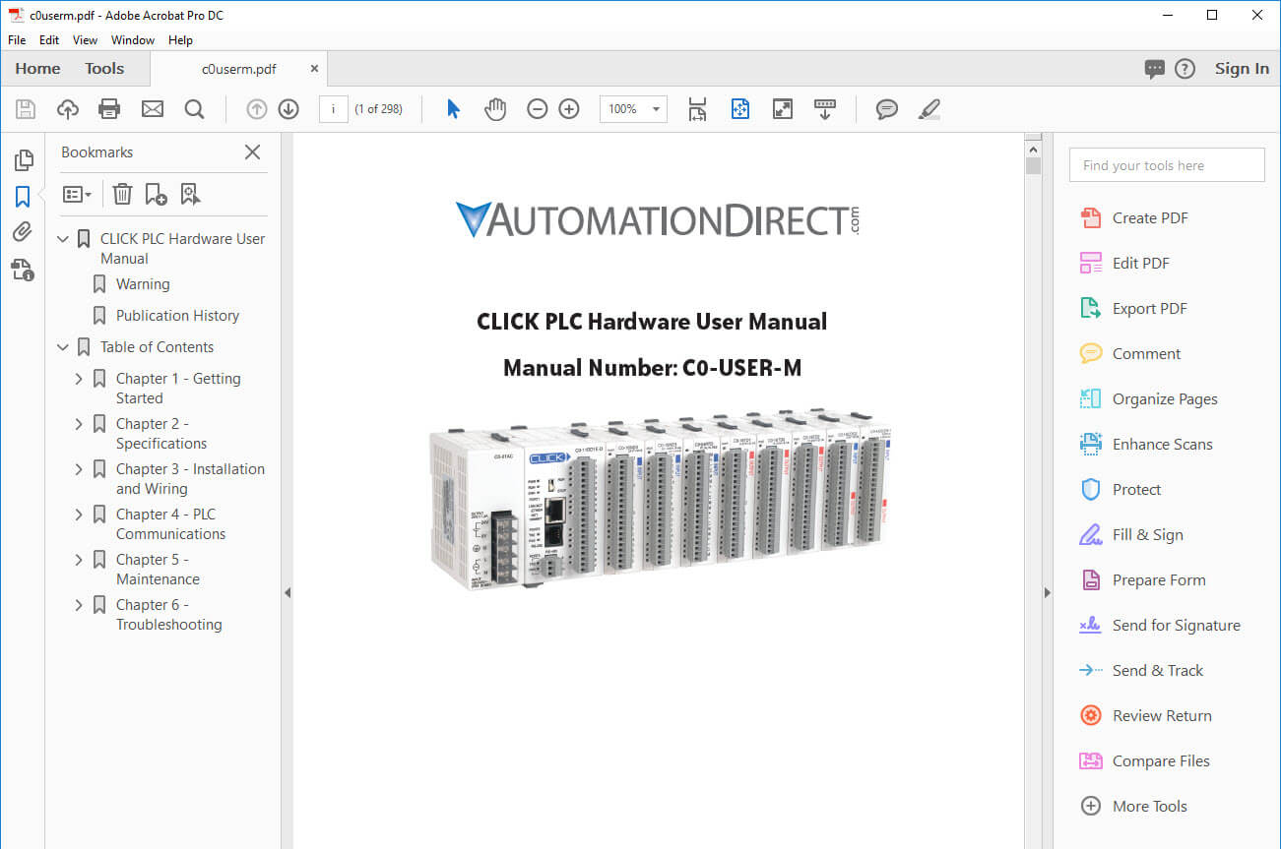Open the Find text magnifier icon
The image size is (1281, 849).
pyautogui.click(x=195, y=109)
